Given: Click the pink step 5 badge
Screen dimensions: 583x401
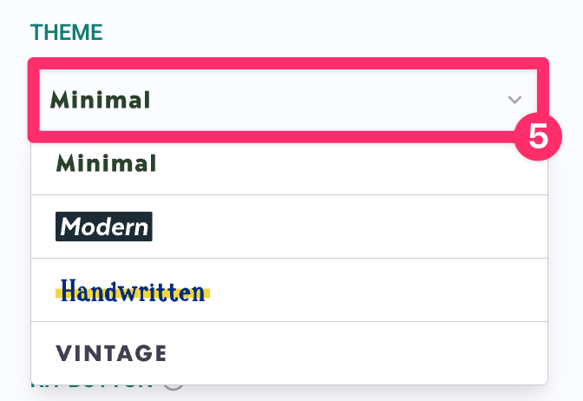Looking at the screenshot, I should pyautogui.click(x=539, y=139).
